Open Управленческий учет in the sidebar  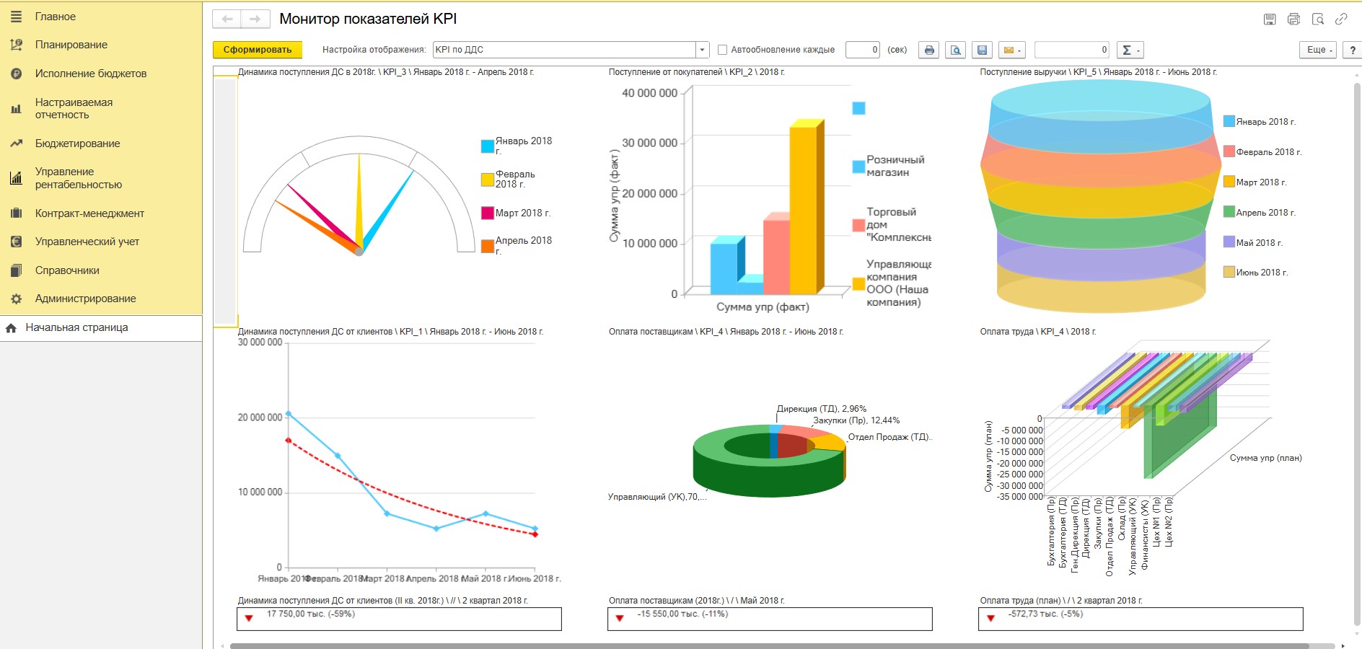(87, 242)
